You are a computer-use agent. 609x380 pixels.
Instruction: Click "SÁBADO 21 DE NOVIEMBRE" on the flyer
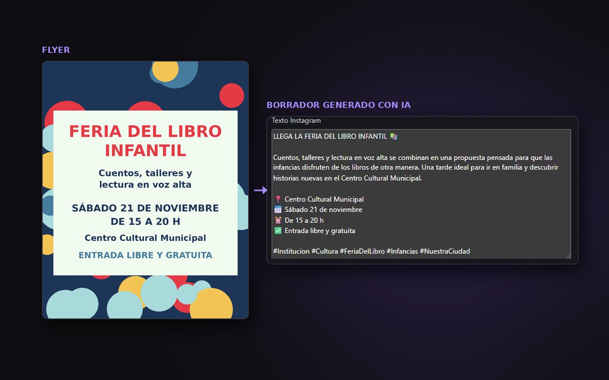coord(145,208)
